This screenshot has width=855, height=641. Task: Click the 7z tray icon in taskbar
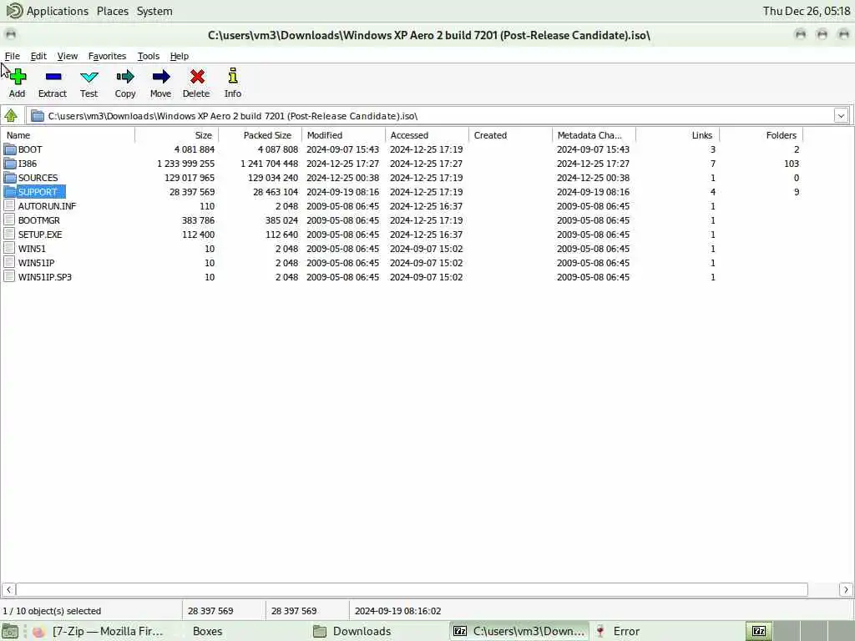pyautogui.click(x=758, y=631)
